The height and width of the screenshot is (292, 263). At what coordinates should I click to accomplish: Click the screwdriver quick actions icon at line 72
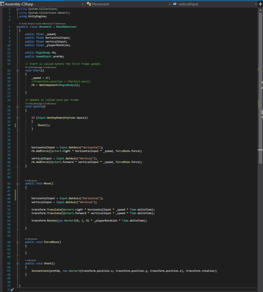12,290
